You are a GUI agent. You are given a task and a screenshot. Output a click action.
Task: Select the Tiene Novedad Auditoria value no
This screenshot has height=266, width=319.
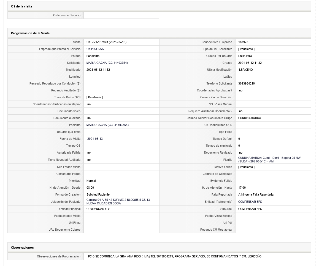click(x=89, y=160)
